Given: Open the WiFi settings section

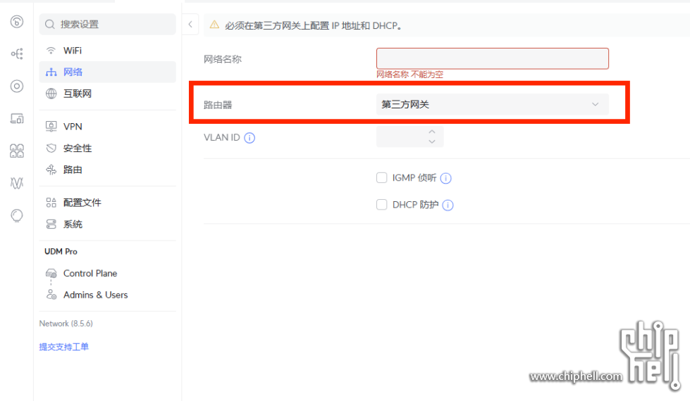Looking at the screenshot, I should (x=107, y=51).
